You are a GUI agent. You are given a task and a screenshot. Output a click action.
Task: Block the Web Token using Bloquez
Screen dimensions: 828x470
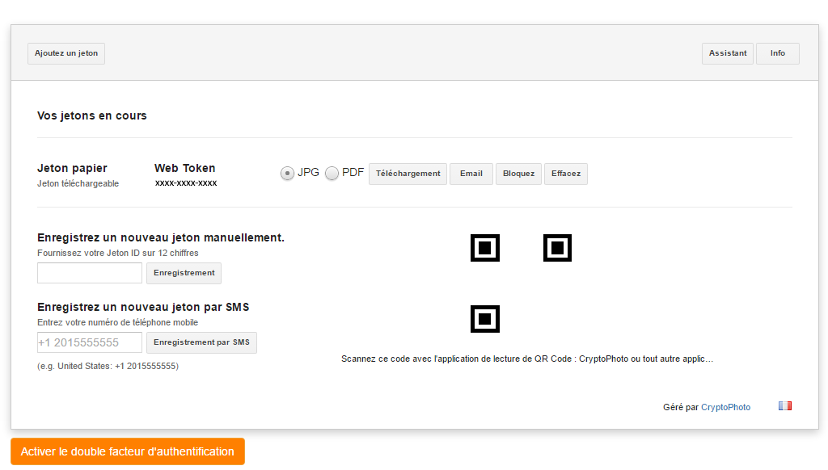(x=518, y=173)
